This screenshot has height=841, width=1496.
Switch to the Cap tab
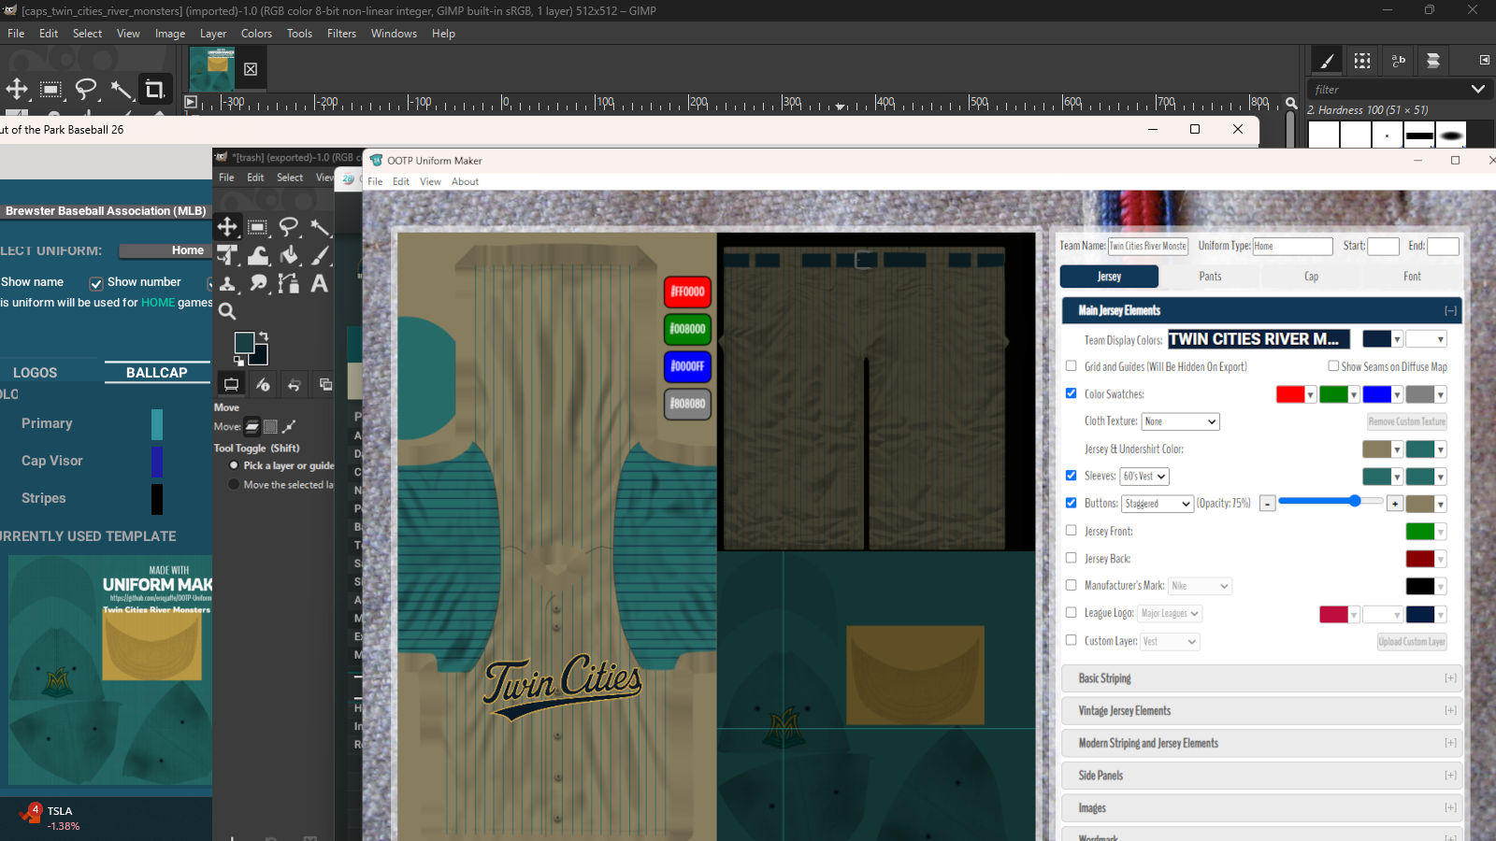(x=1311, y=277)
